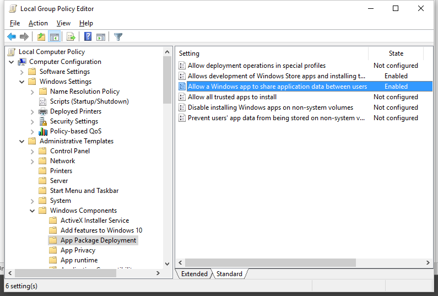Open Help via the question mark icon

tap(88, 37)
